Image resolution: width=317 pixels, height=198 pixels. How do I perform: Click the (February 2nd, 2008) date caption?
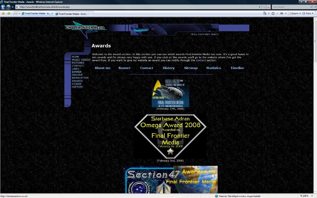coord(171,161)
